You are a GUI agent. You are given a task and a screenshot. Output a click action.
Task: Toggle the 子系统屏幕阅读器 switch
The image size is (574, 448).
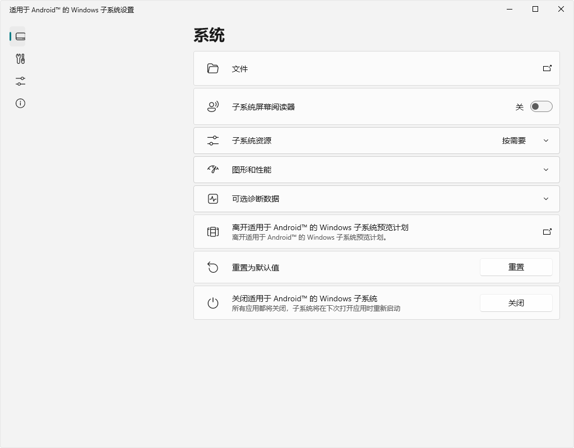(x=541, y=106)
